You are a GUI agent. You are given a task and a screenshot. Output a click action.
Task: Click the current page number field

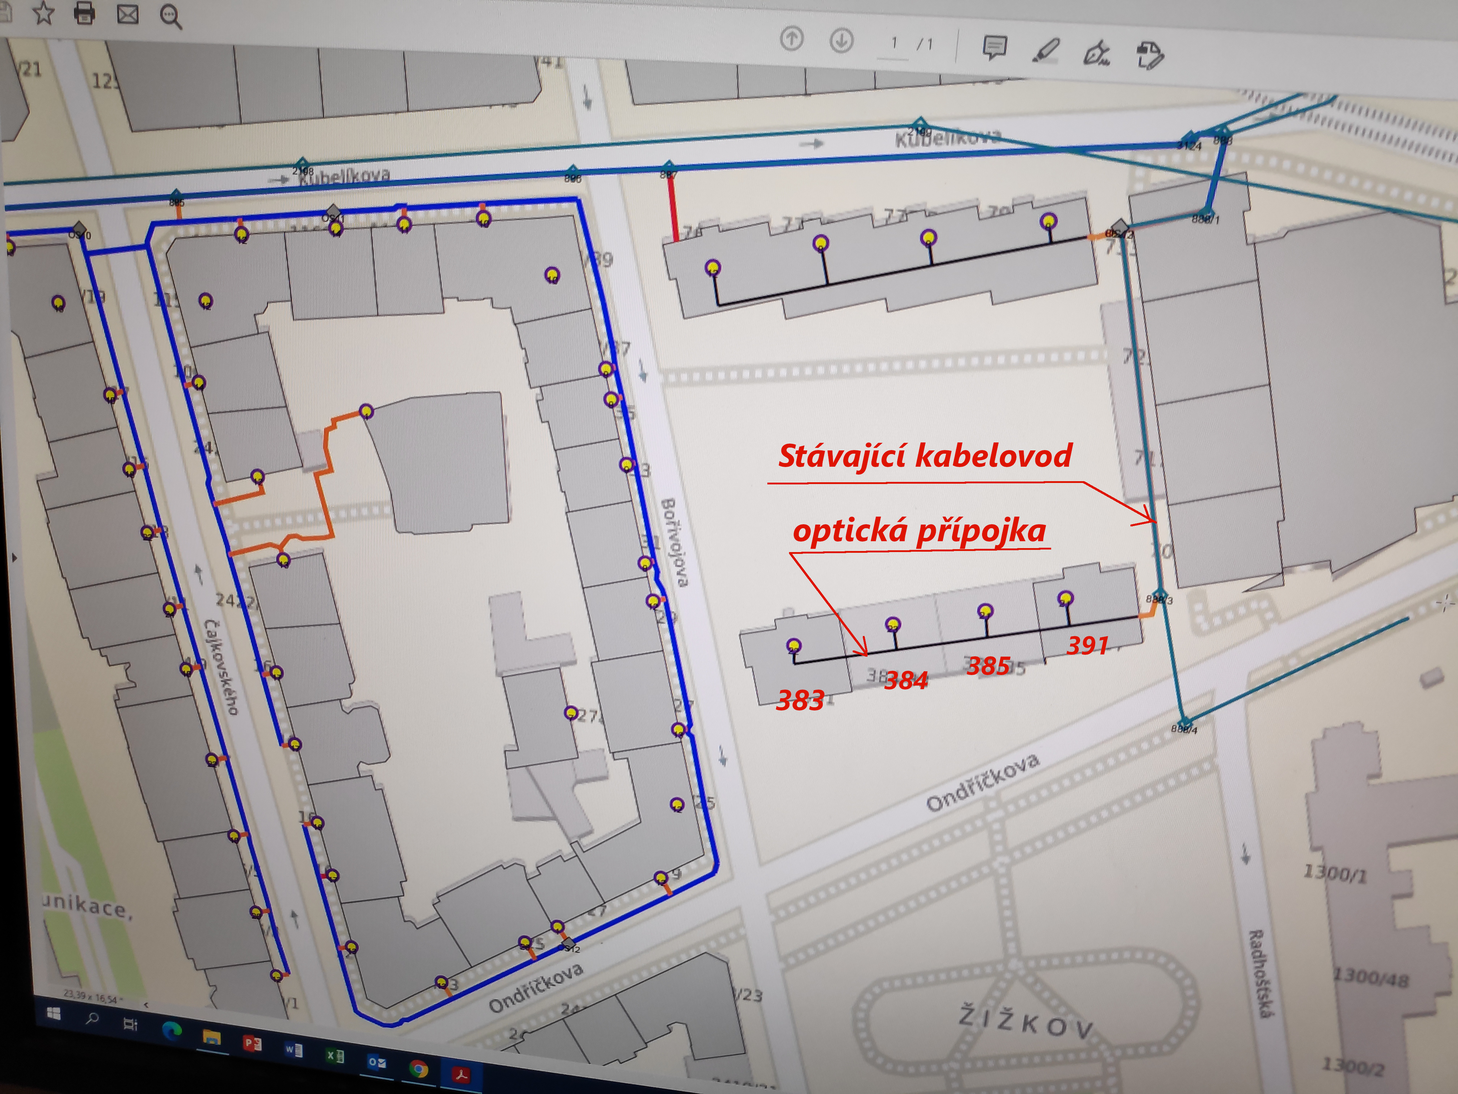pos(895,43)
